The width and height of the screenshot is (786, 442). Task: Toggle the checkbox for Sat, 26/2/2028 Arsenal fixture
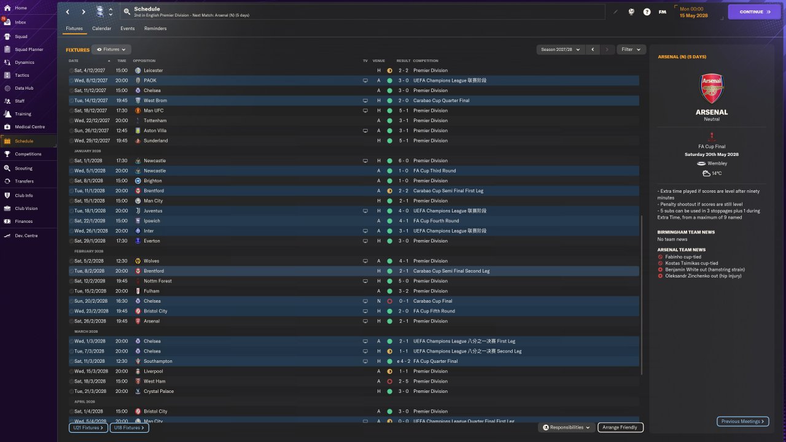[71, 321]
